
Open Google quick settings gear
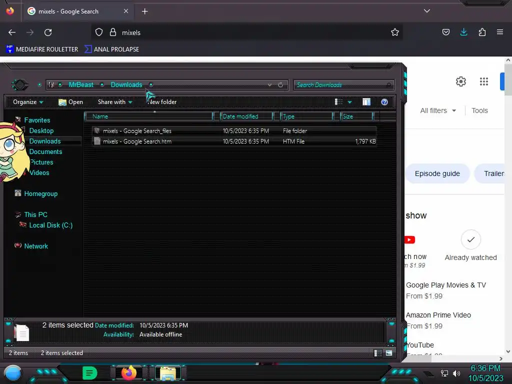[460, 81]
